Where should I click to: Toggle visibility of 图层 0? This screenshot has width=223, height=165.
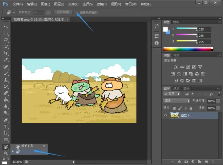point(165,115)
